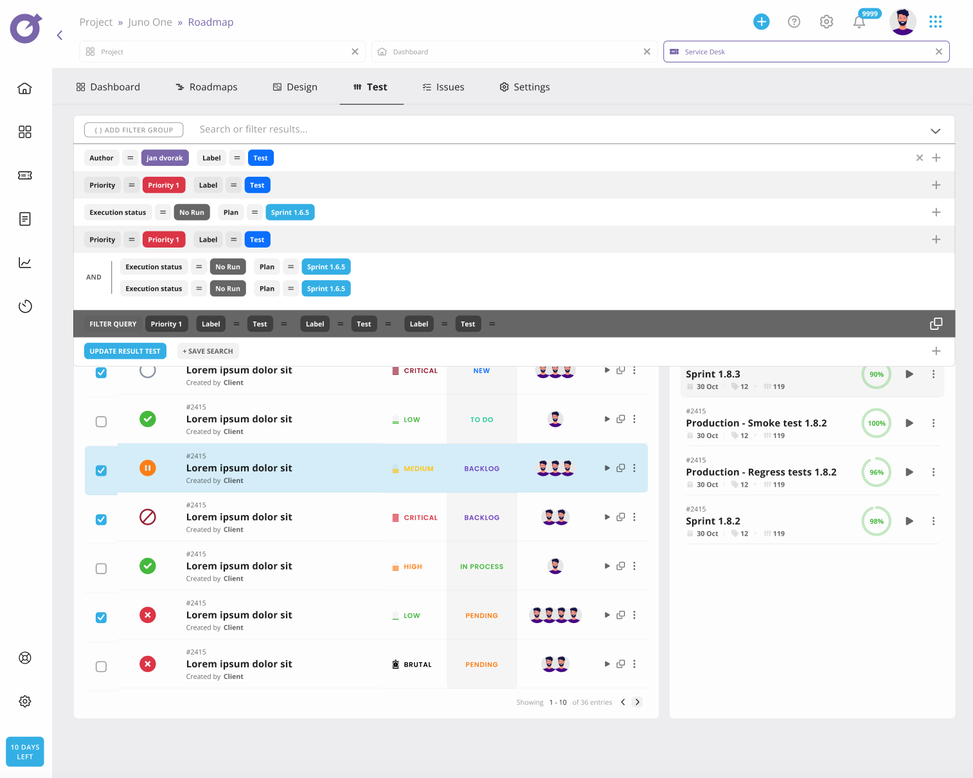Run Production - Smoke test 1.8.2
This screenshot has width=973, height=778.
pyautogui.click(x=909, y=423)
